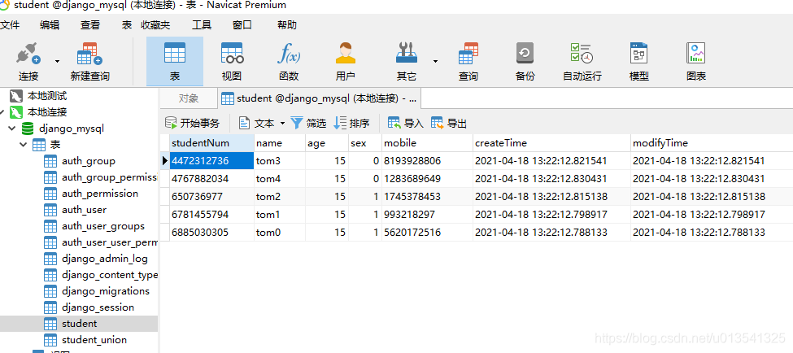Select the student table in tree

(x=79, y=324)
